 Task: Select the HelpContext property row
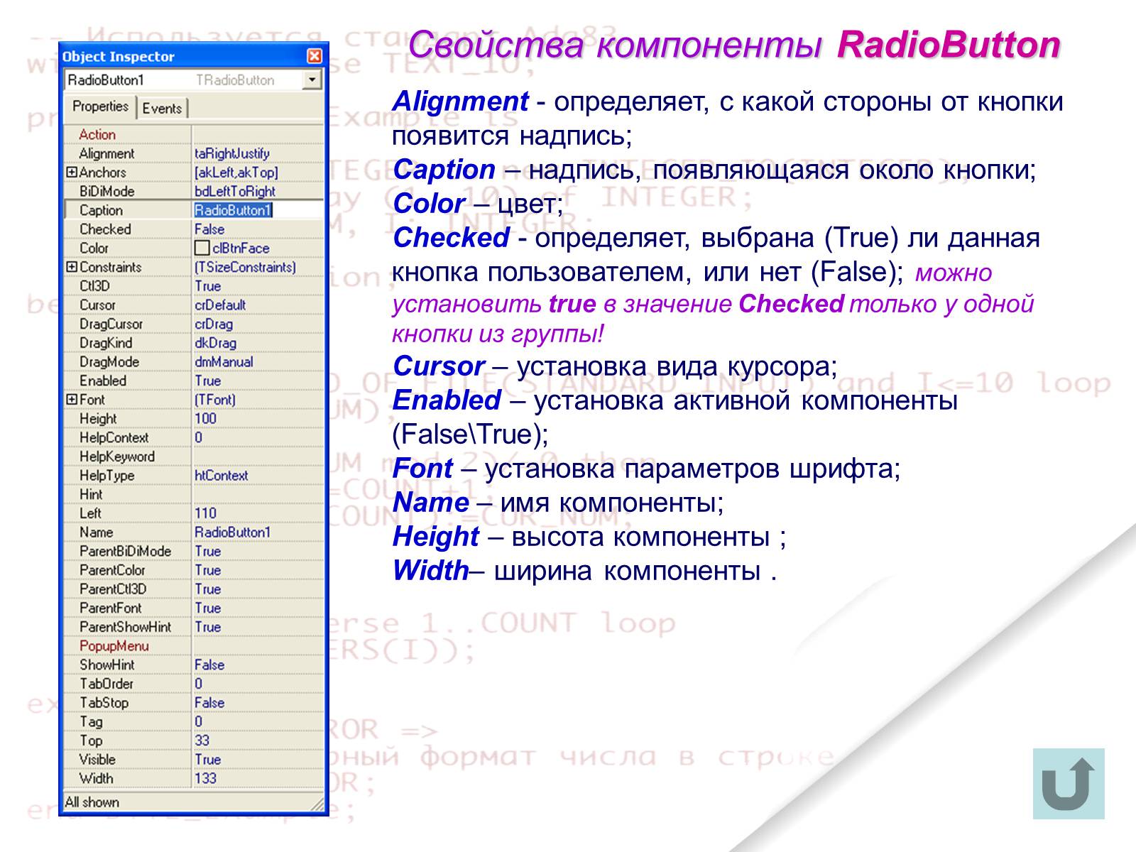(193, 437)
